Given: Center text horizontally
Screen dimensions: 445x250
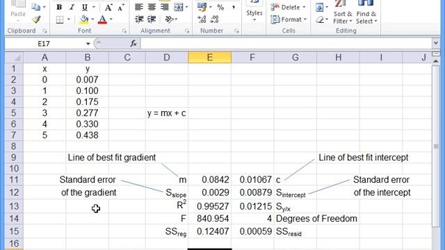Looking at the screenshot, I should coord(152,7).
